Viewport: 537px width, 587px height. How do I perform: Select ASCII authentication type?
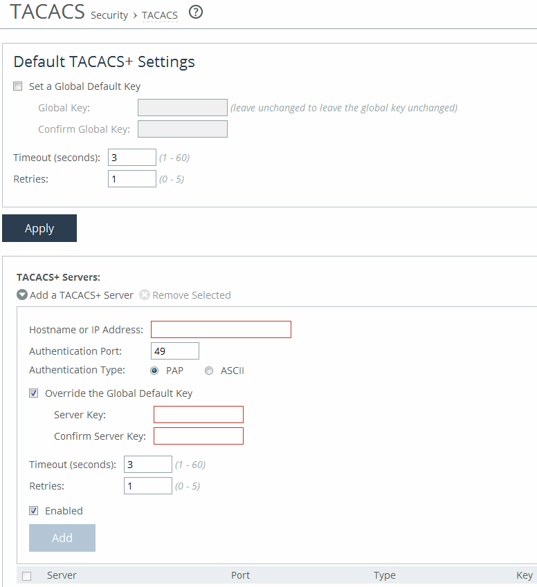point(209,371)
